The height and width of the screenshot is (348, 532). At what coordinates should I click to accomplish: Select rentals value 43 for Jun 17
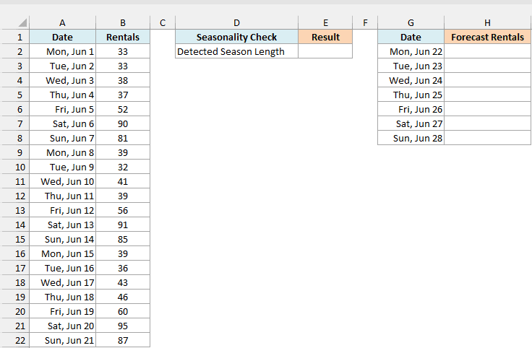click(x=123, y=282)
